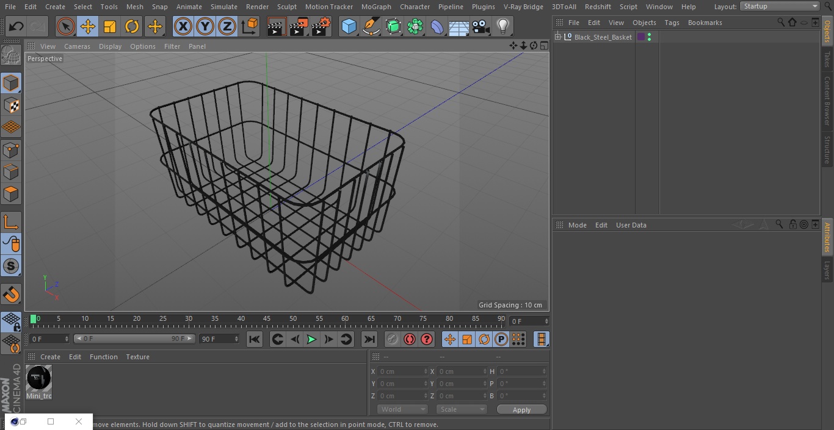The width and height of the screenshot is (834, 430).
Task: Switch to Content Browser side tab
Action: click(x=827, y=101)
